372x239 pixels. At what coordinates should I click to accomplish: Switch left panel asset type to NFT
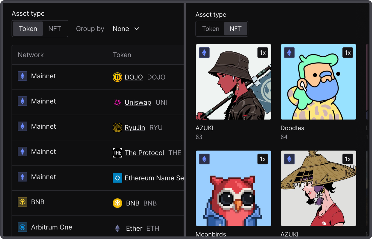[x=55, y=29]
